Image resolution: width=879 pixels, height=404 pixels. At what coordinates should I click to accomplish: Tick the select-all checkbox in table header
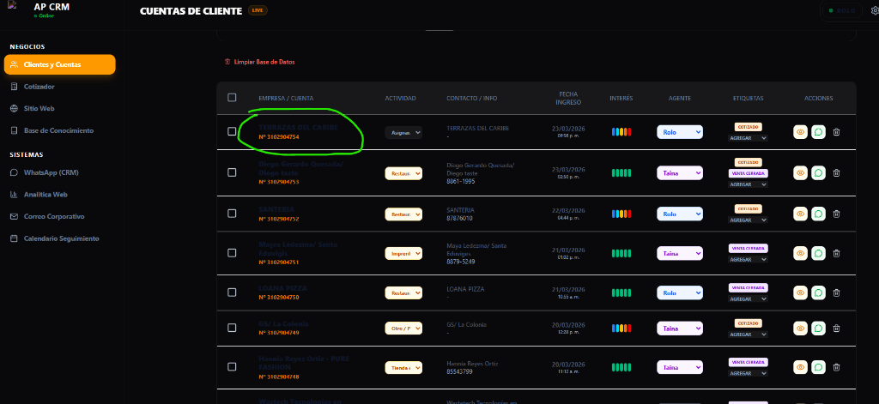(x=232, y=98)
